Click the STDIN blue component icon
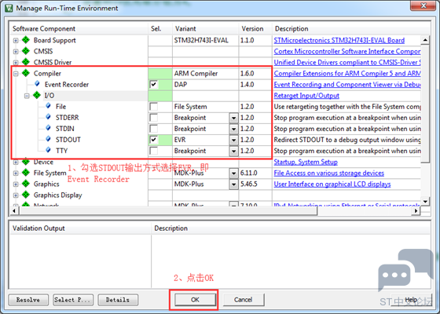The height and width of the screenshot is (314, 440). click(48, 128)
